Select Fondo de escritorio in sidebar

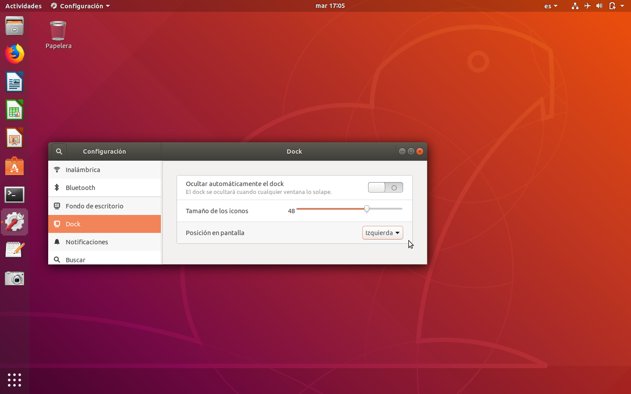click(x=105, y=206)
